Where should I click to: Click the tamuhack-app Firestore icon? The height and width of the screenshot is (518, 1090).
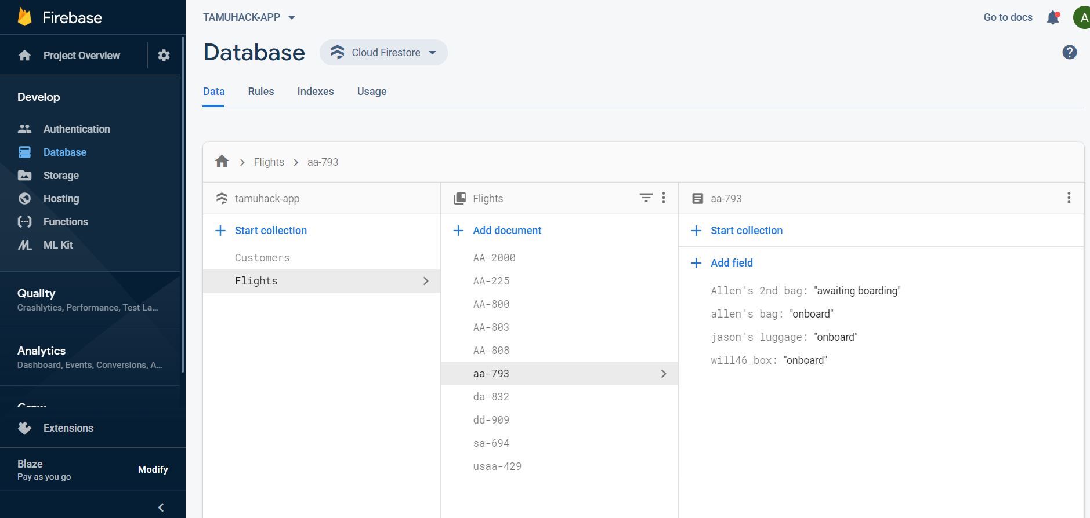[222, 198]
